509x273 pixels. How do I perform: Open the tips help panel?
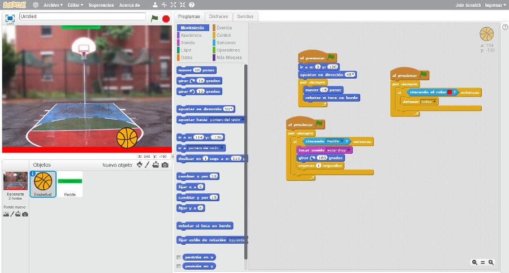(x=505, y=27)
